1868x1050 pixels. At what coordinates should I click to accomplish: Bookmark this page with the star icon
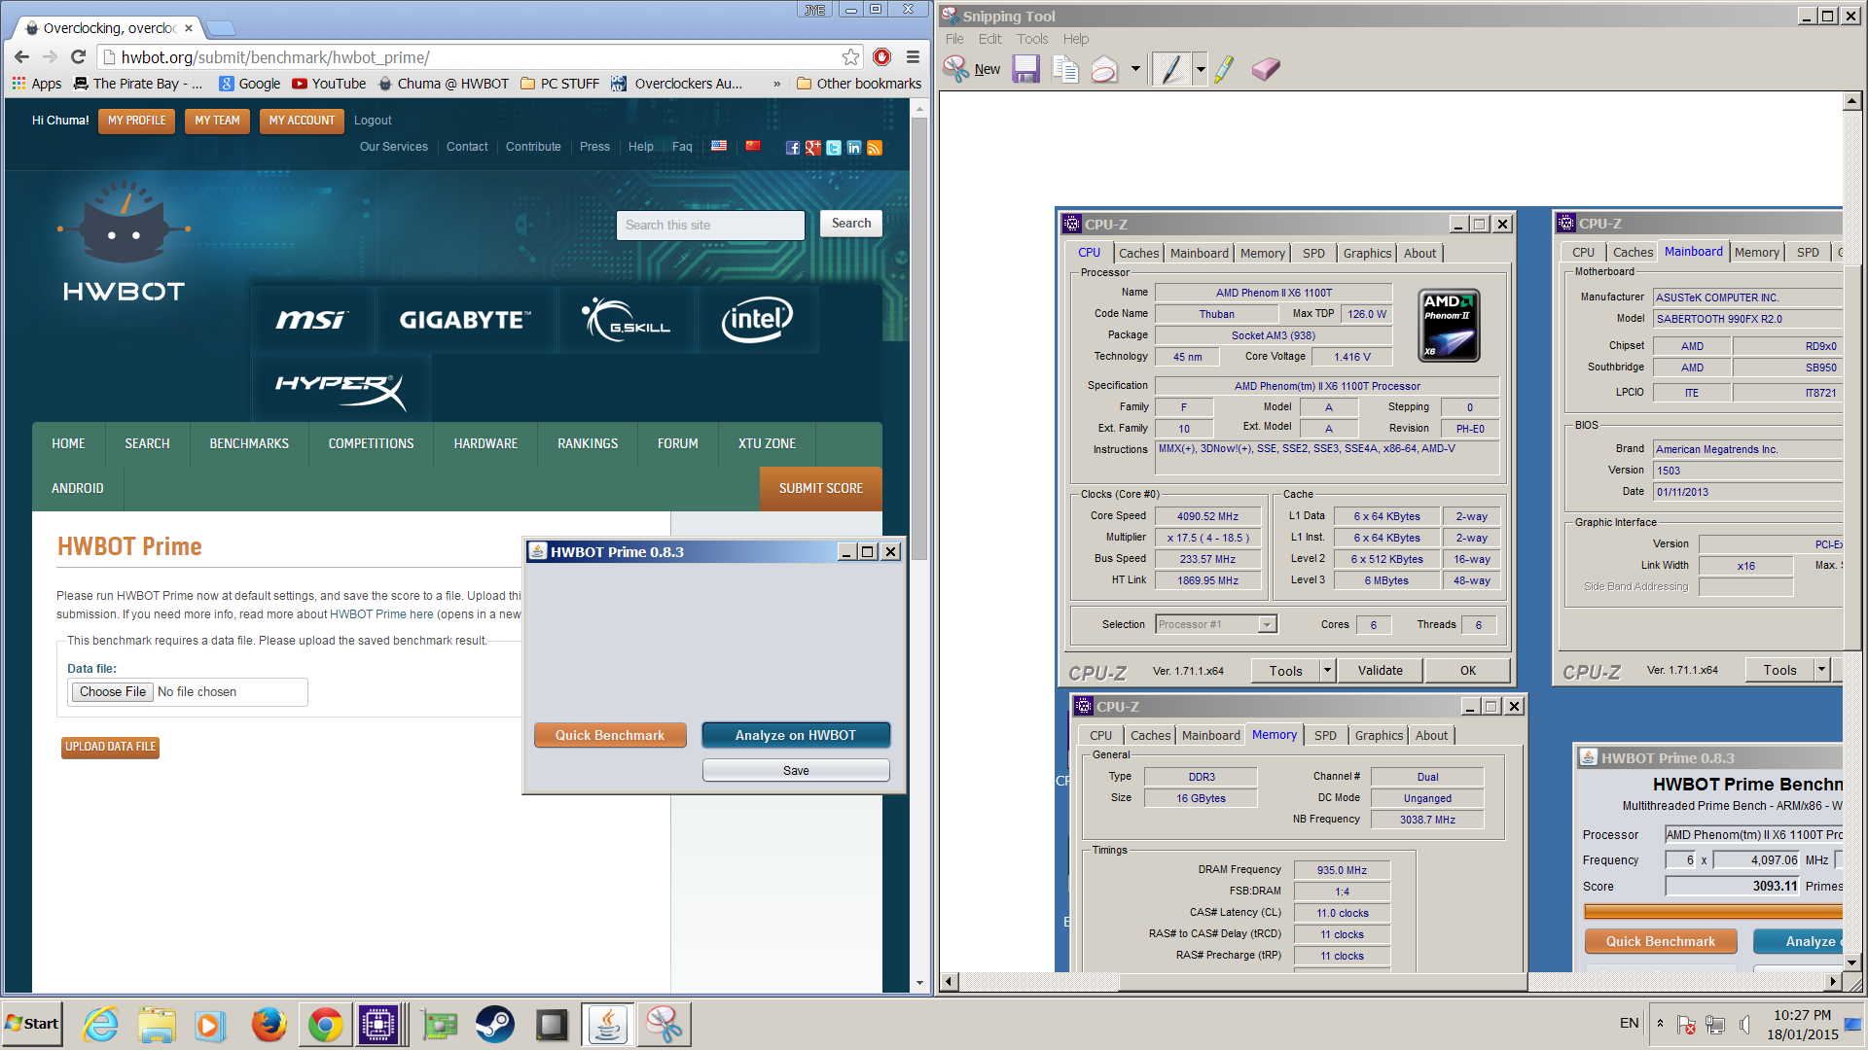(x=850, y=57)
